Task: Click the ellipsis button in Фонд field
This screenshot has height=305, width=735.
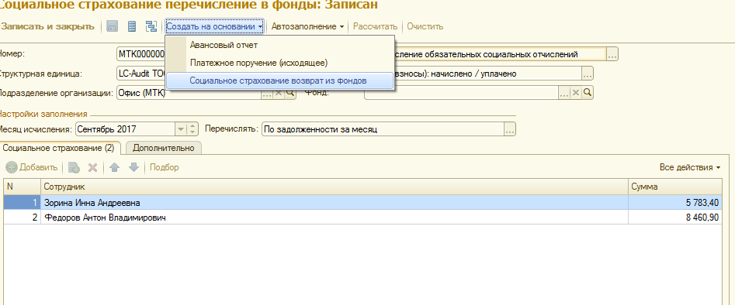Action: pyautogui.click(x=564, y=93)
